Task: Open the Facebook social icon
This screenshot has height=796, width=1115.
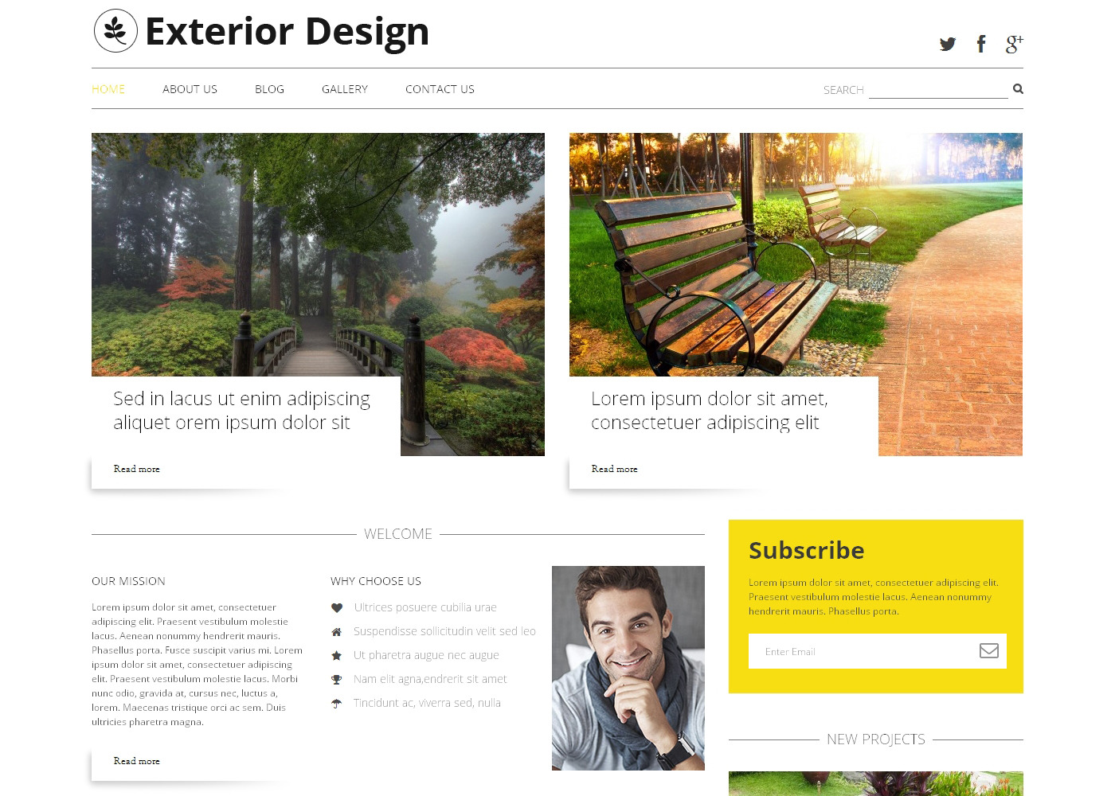Action: coord(981,44)
